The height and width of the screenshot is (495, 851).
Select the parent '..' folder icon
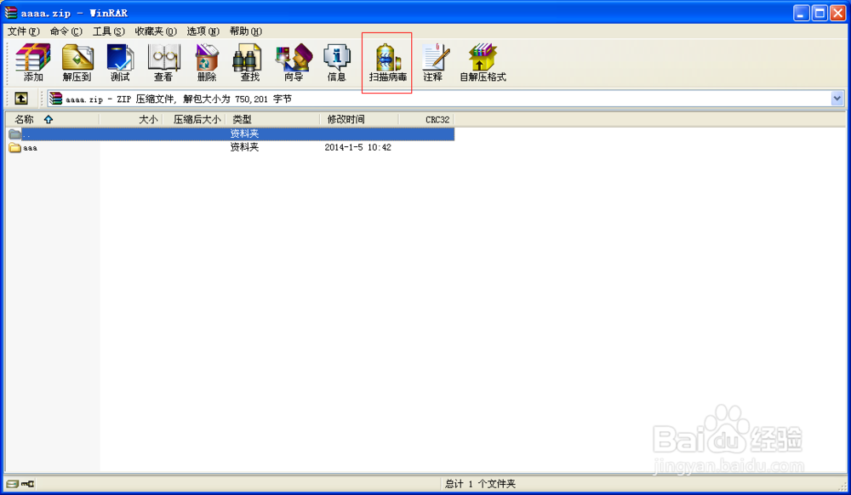[x=14, y=134]
